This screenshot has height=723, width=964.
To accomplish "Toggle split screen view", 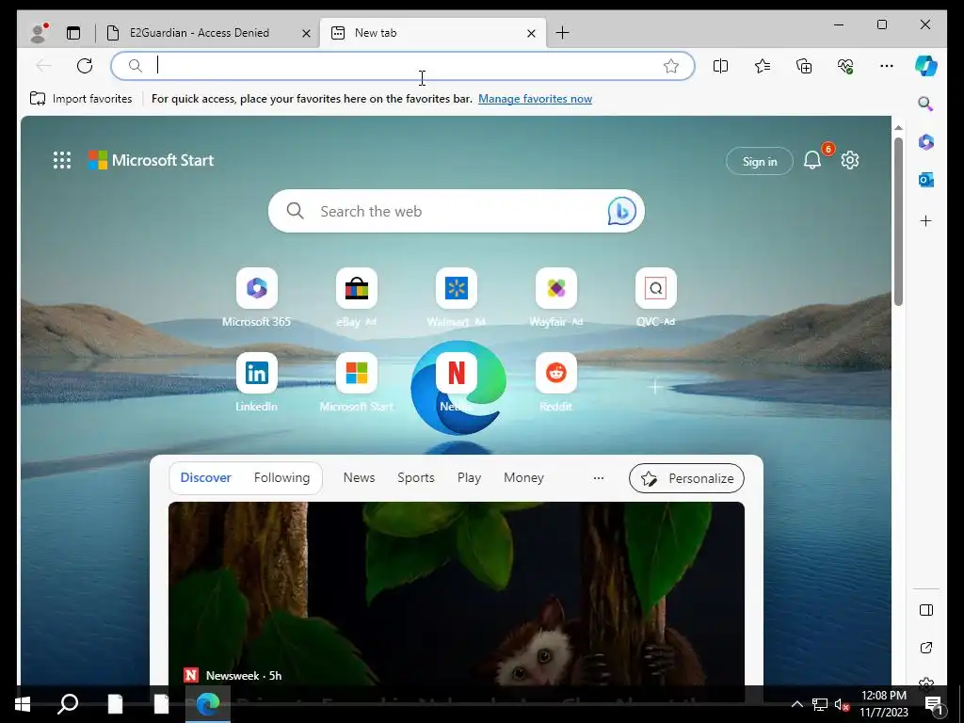I will tap(720, 66).
